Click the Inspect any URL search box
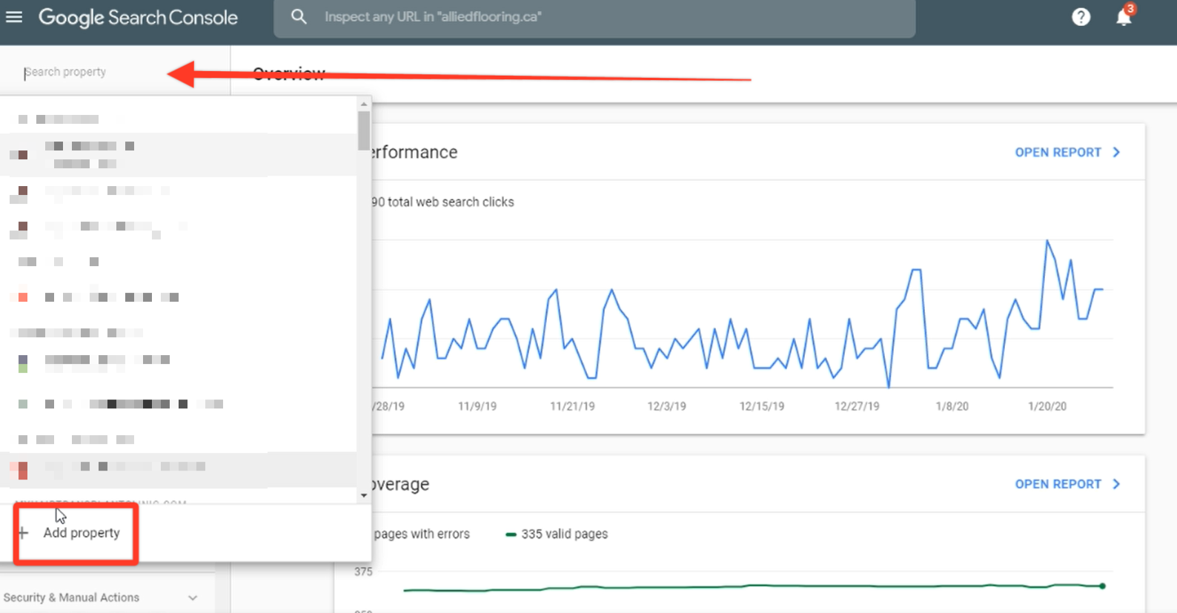The height and width of the screenshot is (613, 1177). click(x=594, y=17)
